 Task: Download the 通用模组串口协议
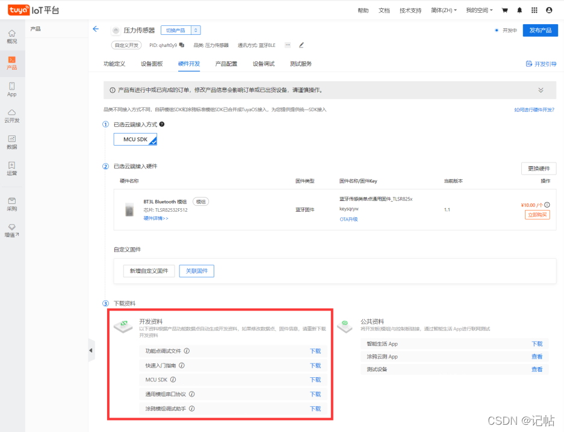[x=315, y=394]
